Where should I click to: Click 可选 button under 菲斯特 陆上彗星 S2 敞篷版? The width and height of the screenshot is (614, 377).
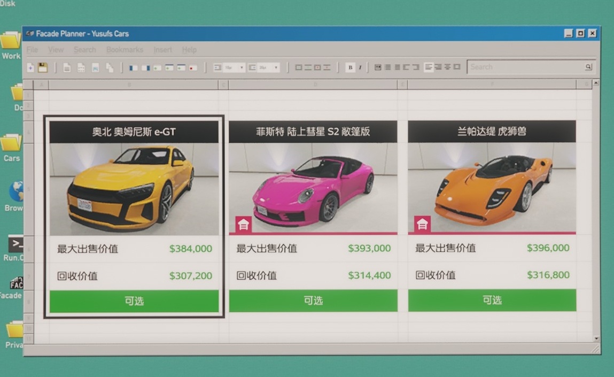313,301
